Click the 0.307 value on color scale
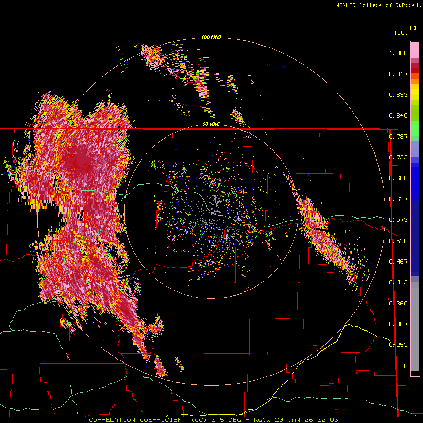Image resolution: width=423 pixels, height=423 pixels. [398, 324]
